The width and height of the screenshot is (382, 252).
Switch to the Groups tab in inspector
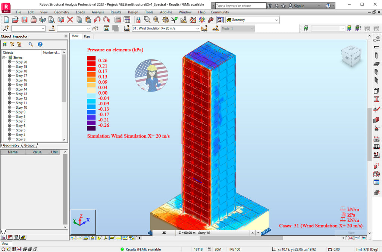(29, 145)
